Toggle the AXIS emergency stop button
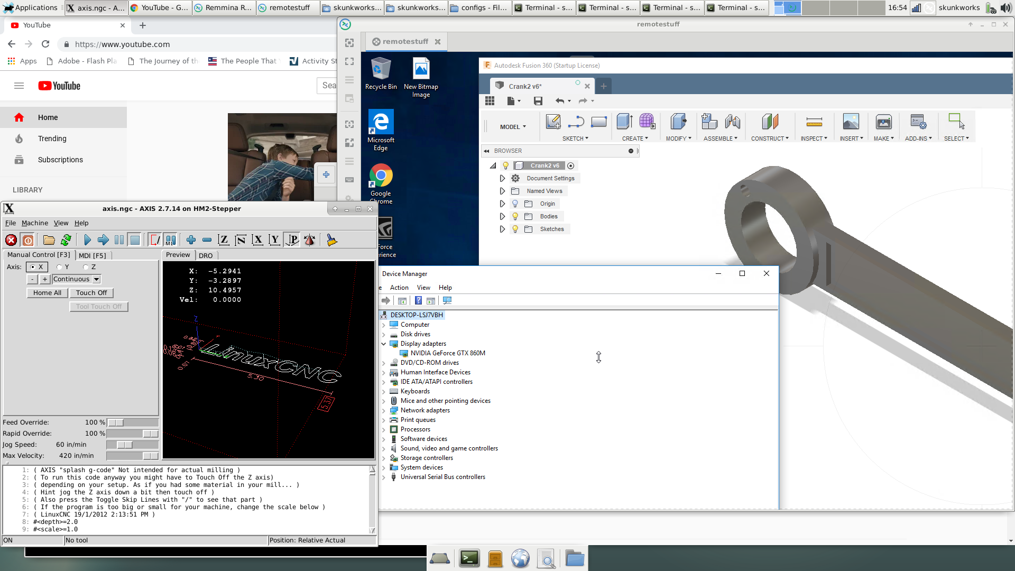This screenshot has width=1015, height=571. click(x=11, y=240)
